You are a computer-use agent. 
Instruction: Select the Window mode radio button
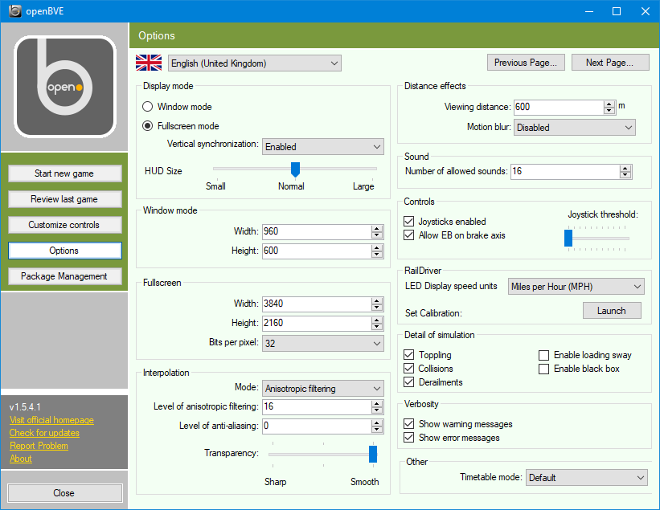coord(147,106)
